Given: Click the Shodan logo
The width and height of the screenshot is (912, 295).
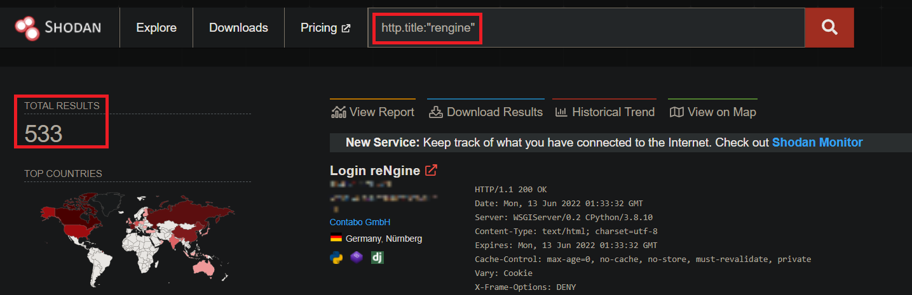Looking at the screenshot, I should pos(57,27).
